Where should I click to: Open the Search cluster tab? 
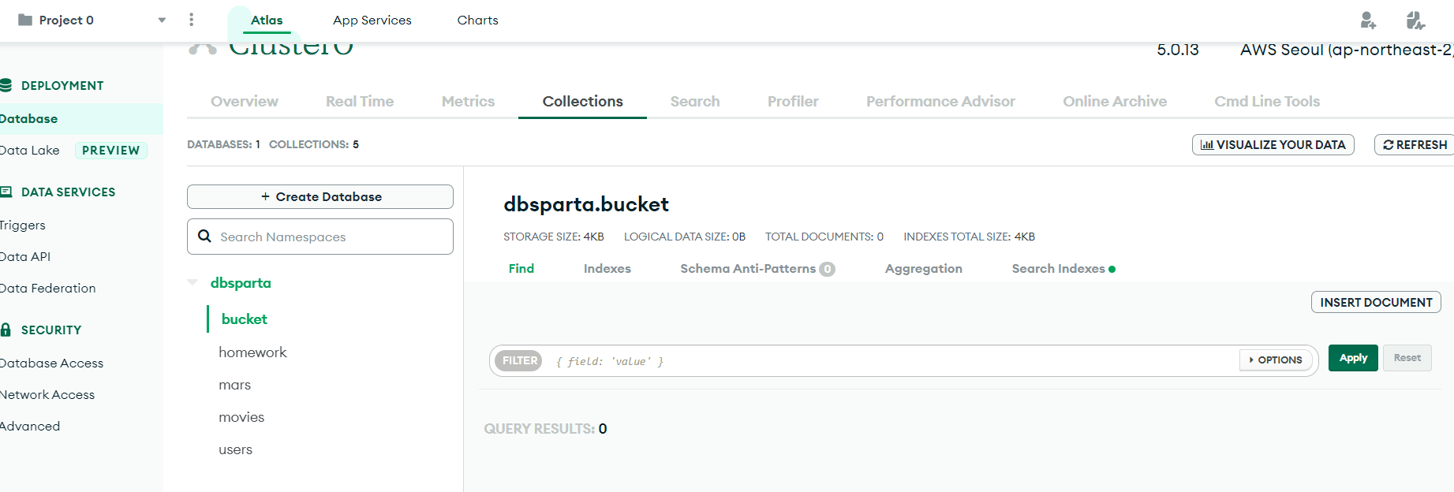pos(695,101)
